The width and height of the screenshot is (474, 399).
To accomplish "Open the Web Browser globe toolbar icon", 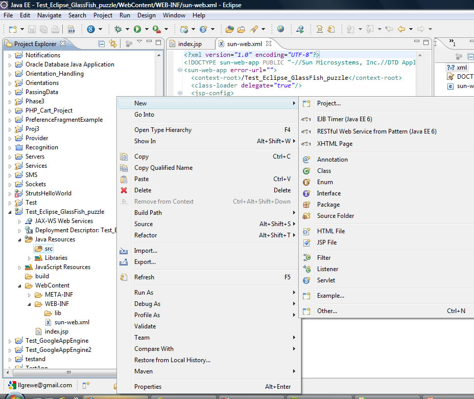I will coord(280,29).
